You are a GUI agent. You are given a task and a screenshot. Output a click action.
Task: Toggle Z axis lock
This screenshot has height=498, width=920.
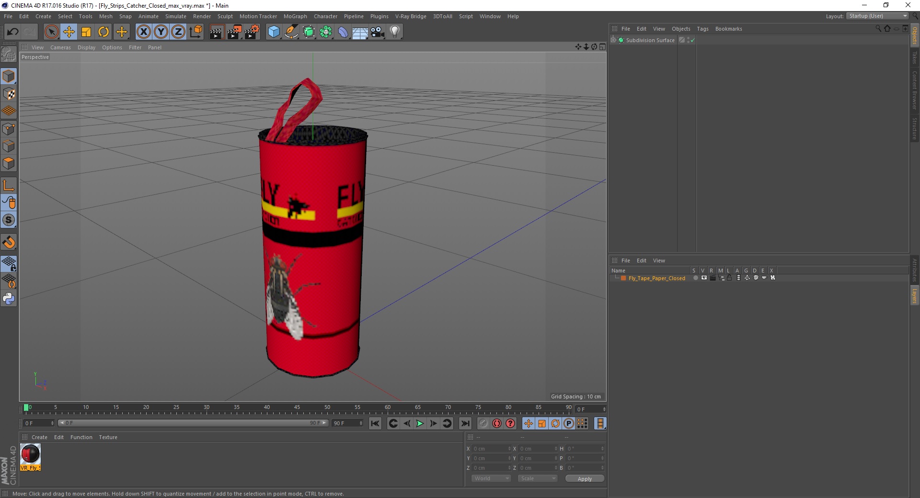tap(178, 32)
